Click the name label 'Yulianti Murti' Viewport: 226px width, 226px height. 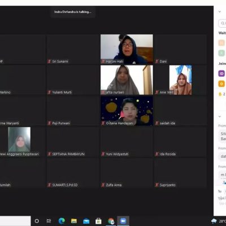[62, 92]
